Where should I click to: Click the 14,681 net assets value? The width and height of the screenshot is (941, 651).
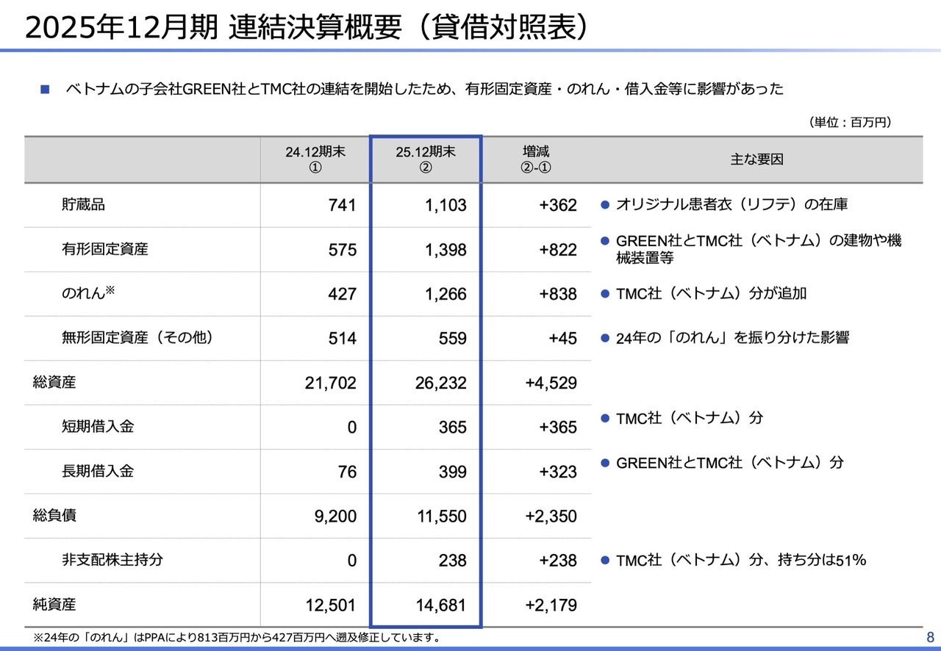pyautogui.click(x=440, y=605)
